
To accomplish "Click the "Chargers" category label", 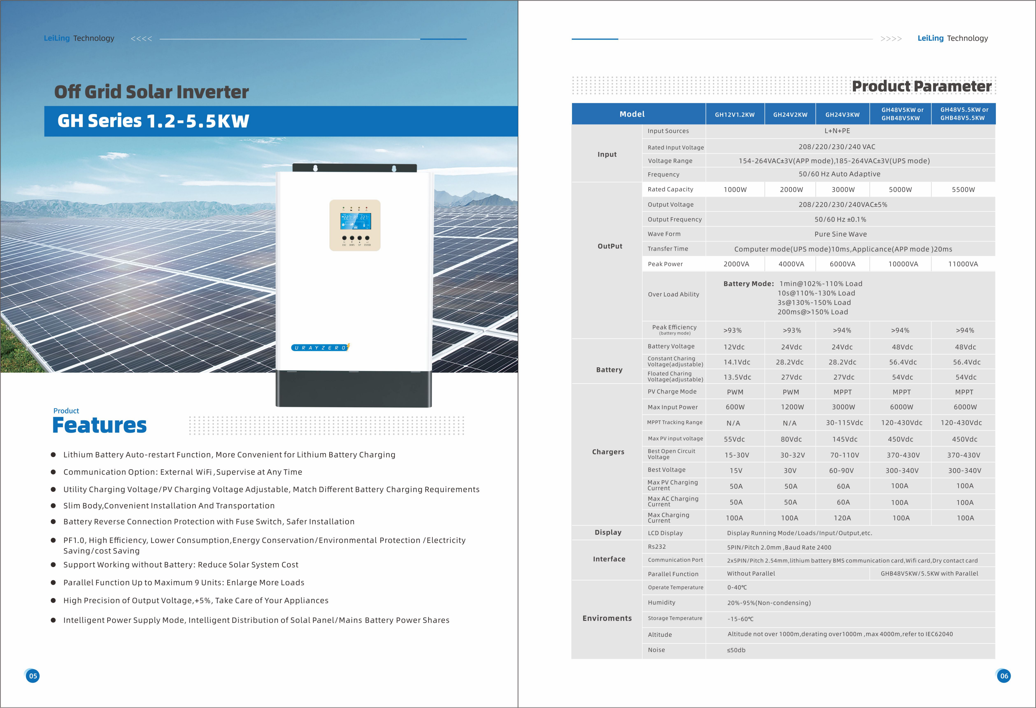I will pos(608,452).
